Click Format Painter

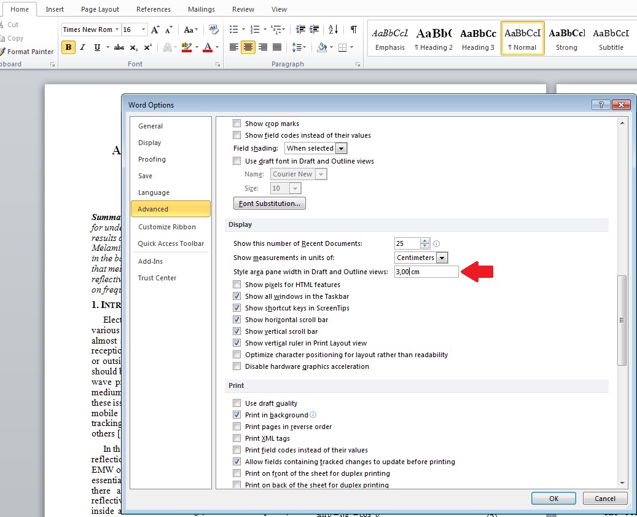tap(27, 52)
